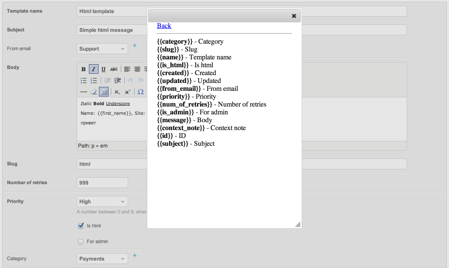Add a new Category with plus icon
449x268 pixels.
[135, 255]
